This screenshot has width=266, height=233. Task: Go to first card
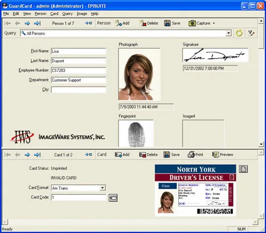pos(7,155)
